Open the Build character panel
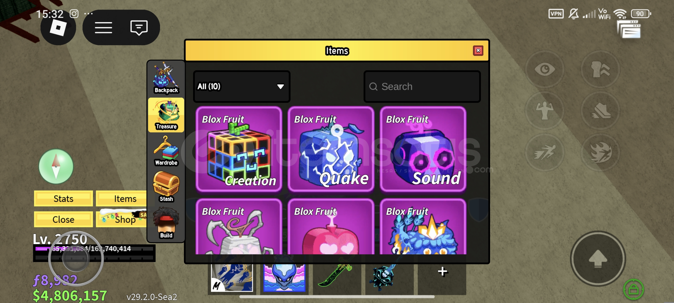 point(166,223)
